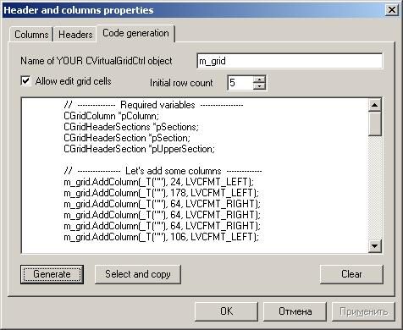Click the m_grid object name field
Image resolution: width=403 pixels, height=330 pixels.
[290, 61]
